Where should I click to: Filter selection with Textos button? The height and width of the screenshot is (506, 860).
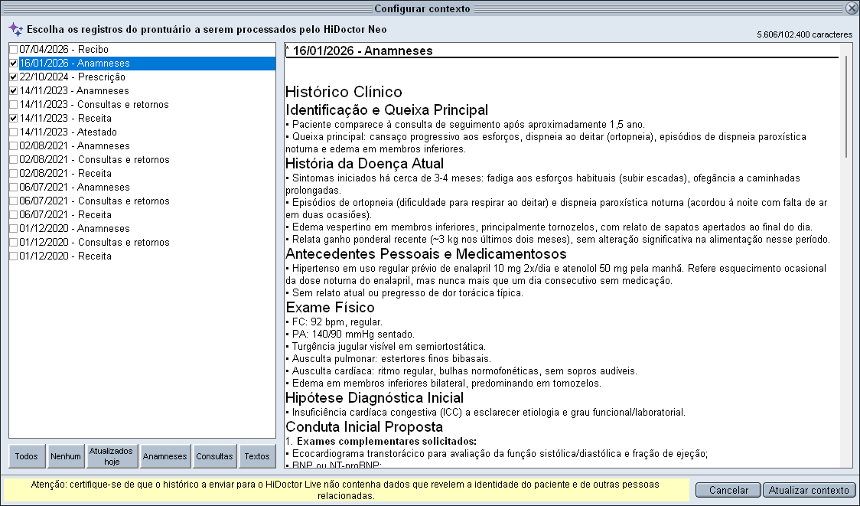click(257, 456)
